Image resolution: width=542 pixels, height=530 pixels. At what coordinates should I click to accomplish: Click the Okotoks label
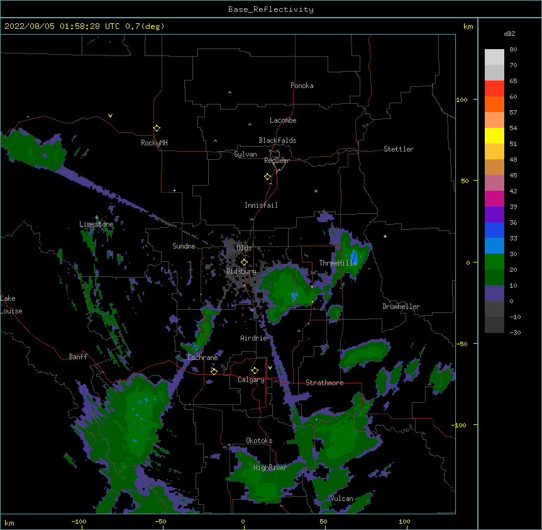coord(259,441)
